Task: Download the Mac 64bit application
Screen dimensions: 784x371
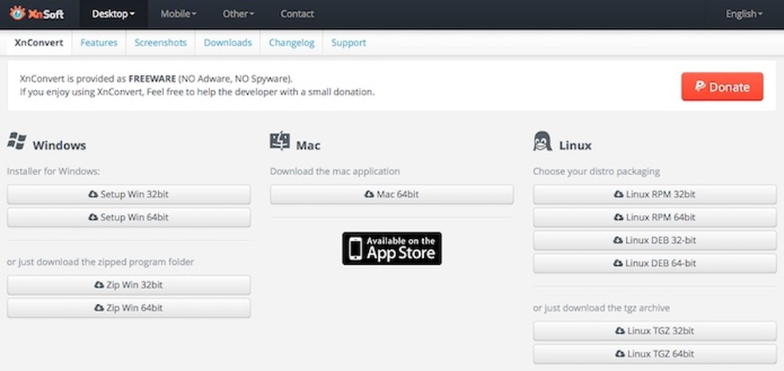Action: click(x=391, y=194)
